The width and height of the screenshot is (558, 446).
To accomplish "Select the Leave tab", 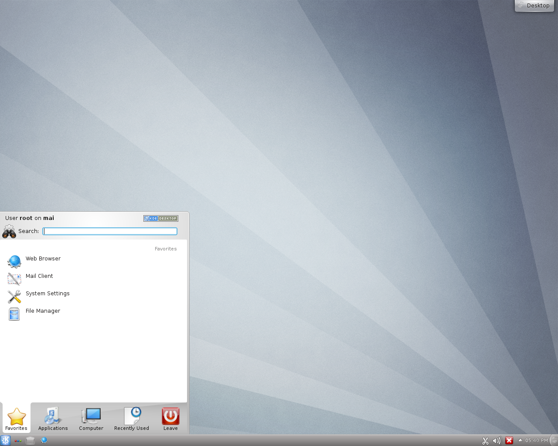I will [x=170, y=419].
